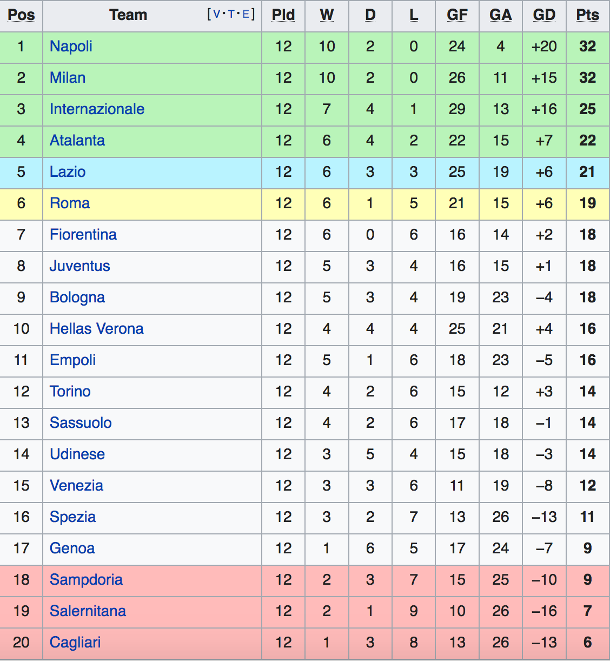The width and height of the screenshot is (610, 661).
Task: Click the Sampdoria link
Action: pos(86,580)
